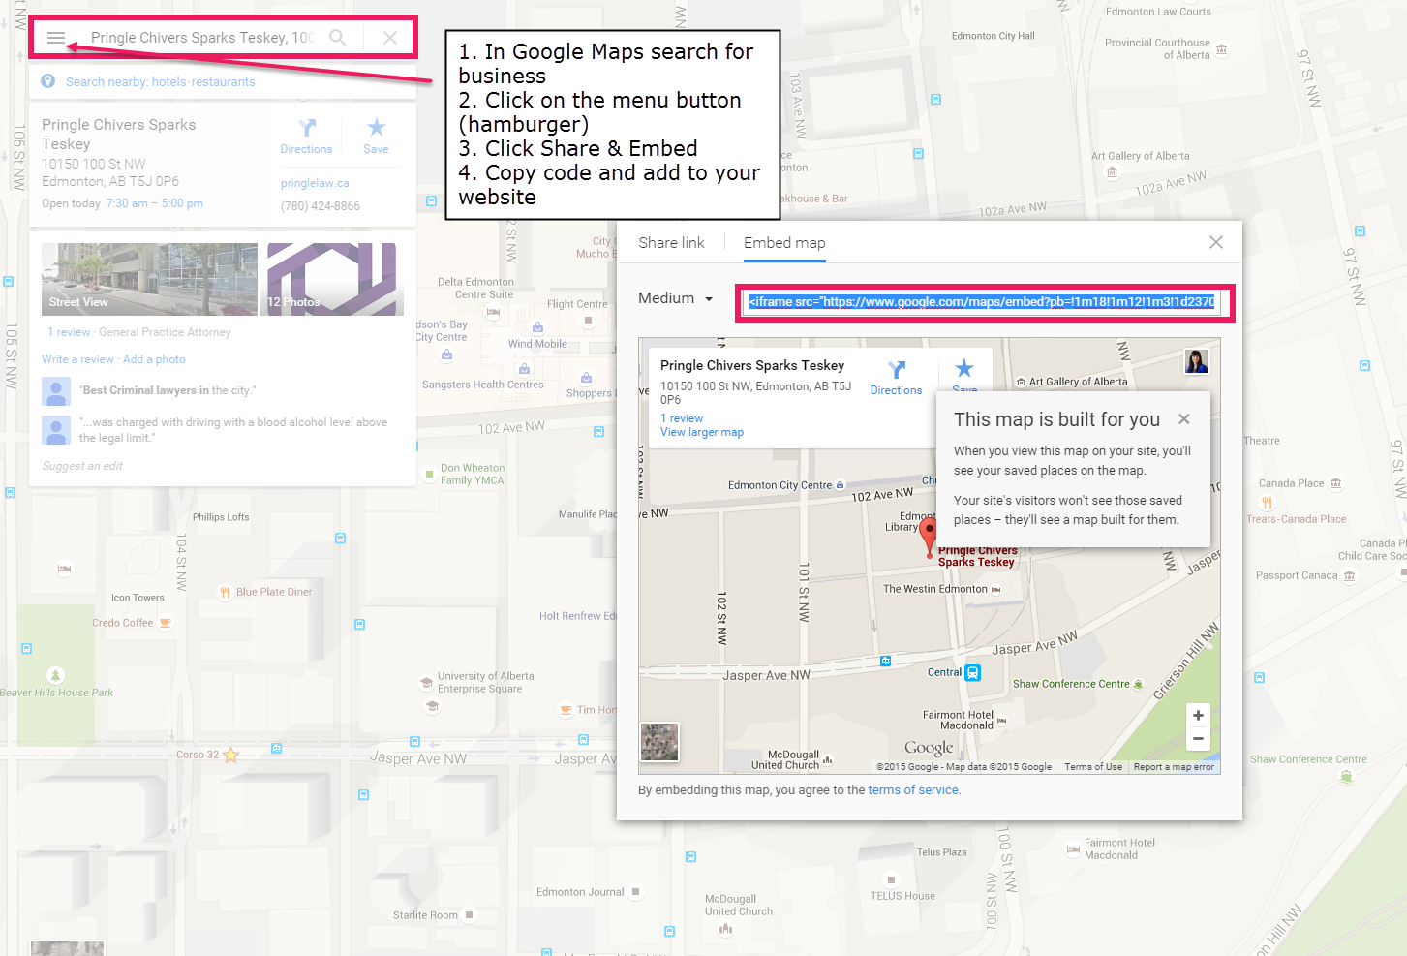The height and width of the screenshot is (956, 1407).
Task: Expand the Medium size dropdown
Action: click(x=676, y=298)
